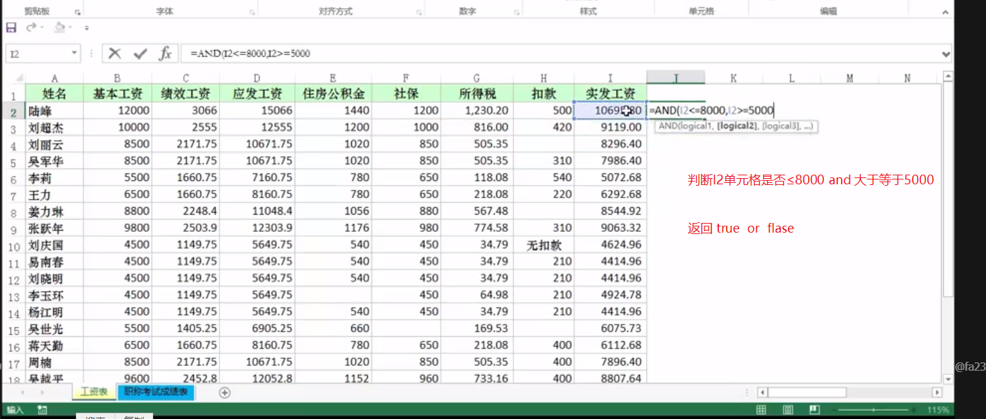Switch to Page Layout view icon
Viewport: 986px width, 419px height.
(788, 410)
